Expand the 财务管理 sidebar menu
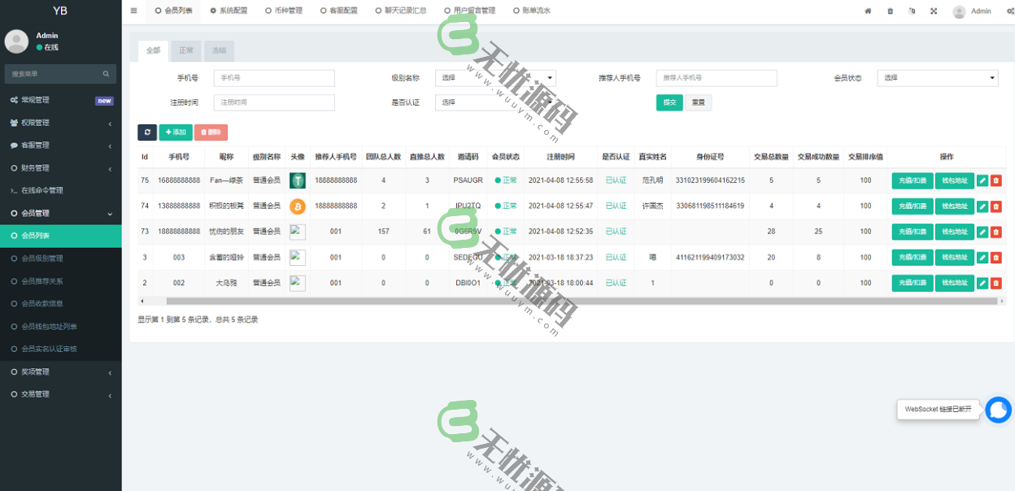The height and width of the screenshot is (491, 1015). pos(61,168)
